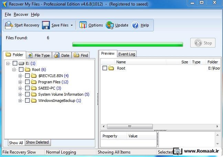Select the Folder tab
The height and width of the screenshot is (157, 223).
click(x=14, y=55)
